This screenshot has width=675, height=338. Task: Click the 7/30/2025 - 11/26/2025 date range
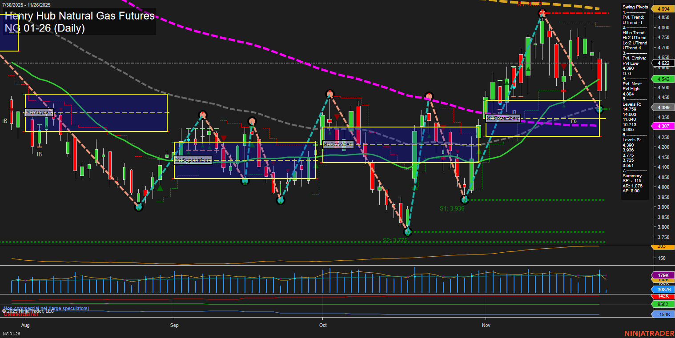pos(27,5)
